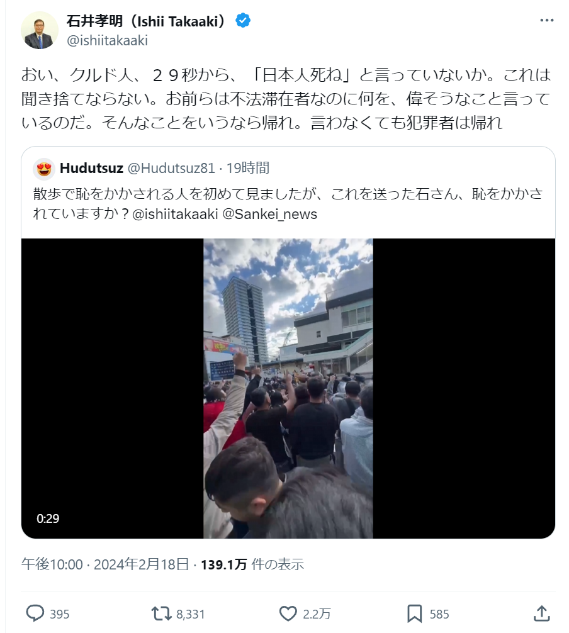Open the @Sankei_news mention
The height and width of the screenshot is (633, 569).
click(270, 214)
